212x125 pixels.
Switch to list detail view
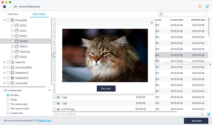pos(208,114)
